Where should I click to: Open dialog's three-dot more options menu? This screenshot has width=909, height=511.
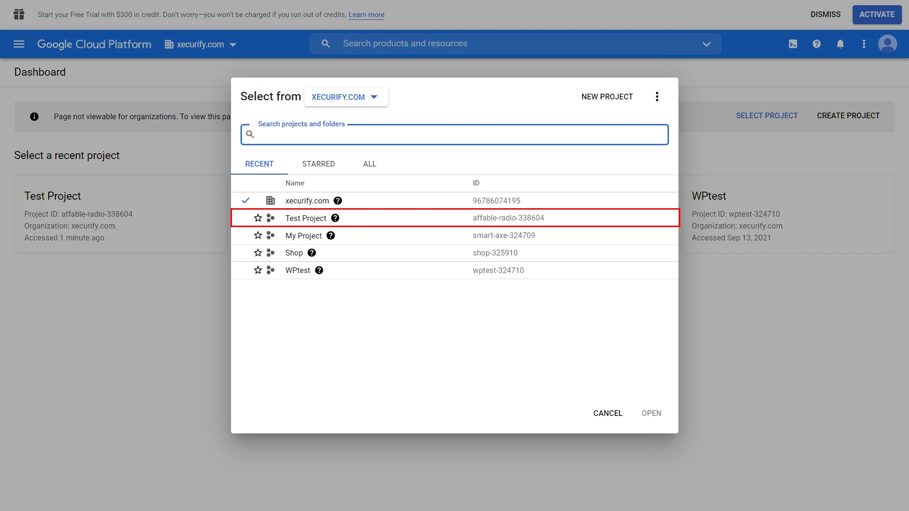pyautogui.click(x=657, y=97)
